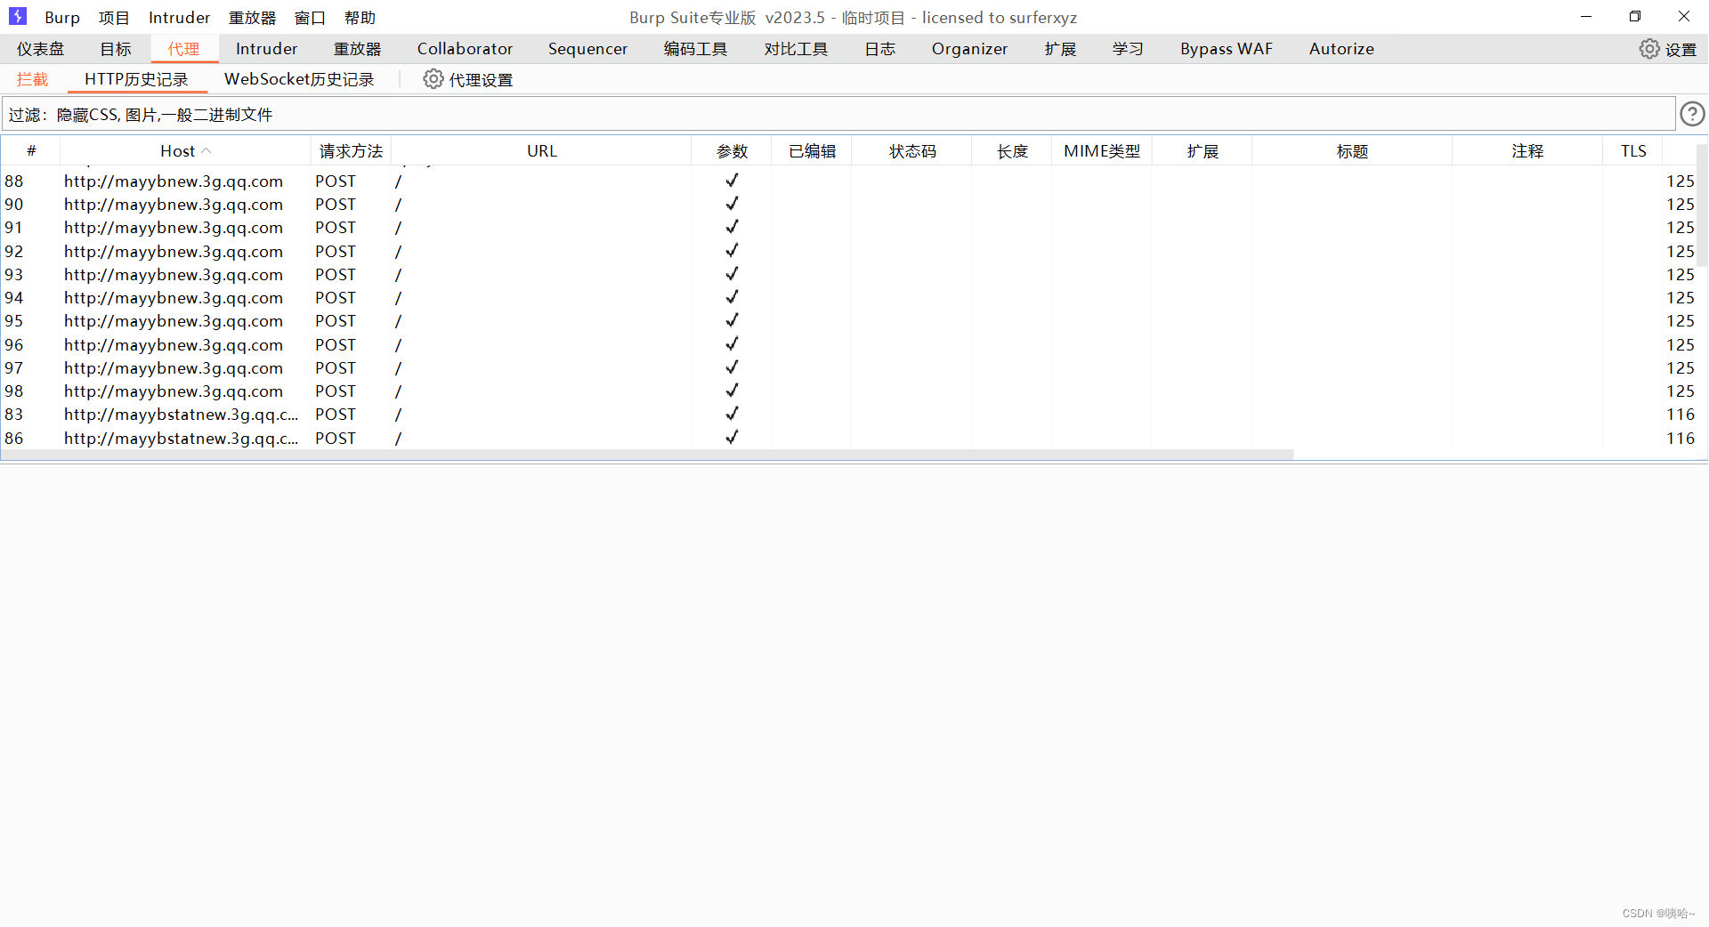The height and width of the screenshot is (927, 1709).
Task: Sort by the 请求方法 column header
Action: pyautogui.click(x=351, y=151)
